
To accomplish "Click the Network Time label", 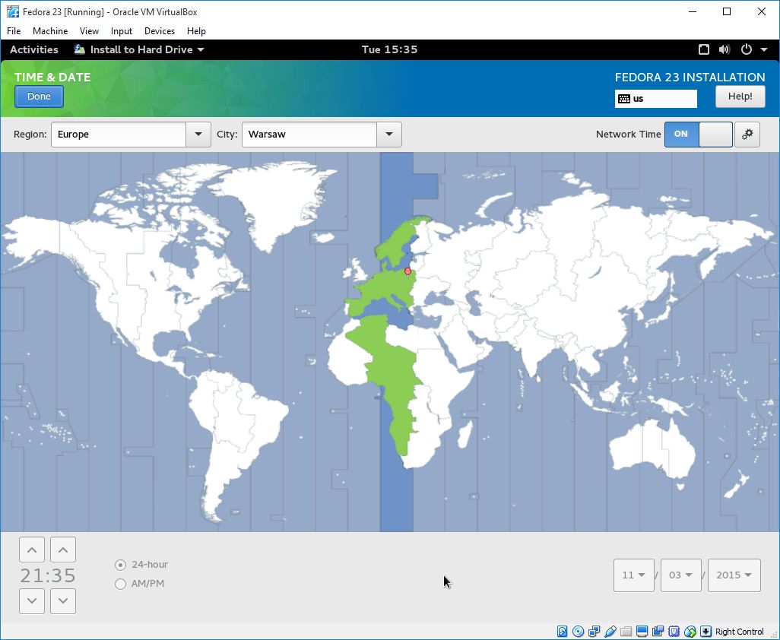I will point(628,135).
